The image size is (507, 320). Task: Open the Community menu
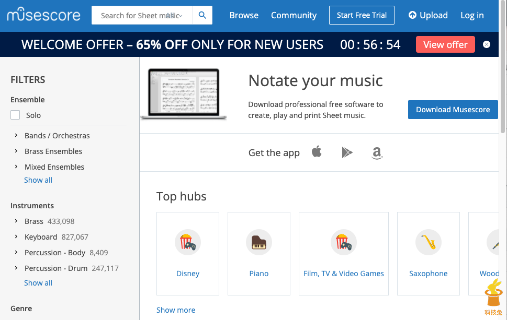pyautogui.click(x=294, y=15)
